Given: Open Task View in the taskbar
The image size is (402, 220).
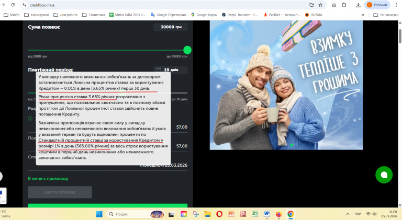Looking at the screenshot, I should coord(172,214).
